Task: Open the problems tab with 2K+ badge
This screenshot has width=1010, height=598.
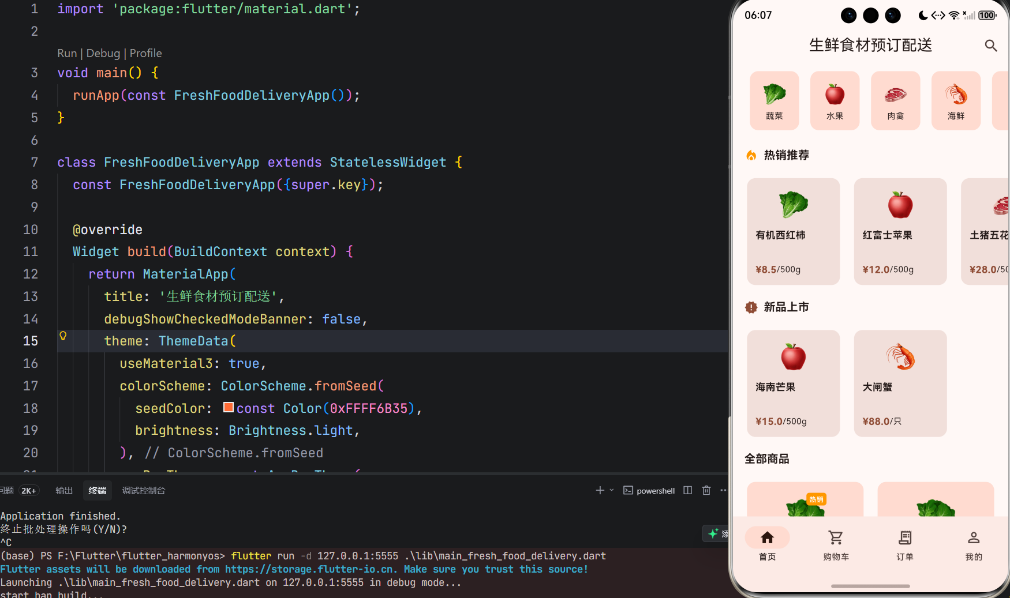Action: [19, 491]
